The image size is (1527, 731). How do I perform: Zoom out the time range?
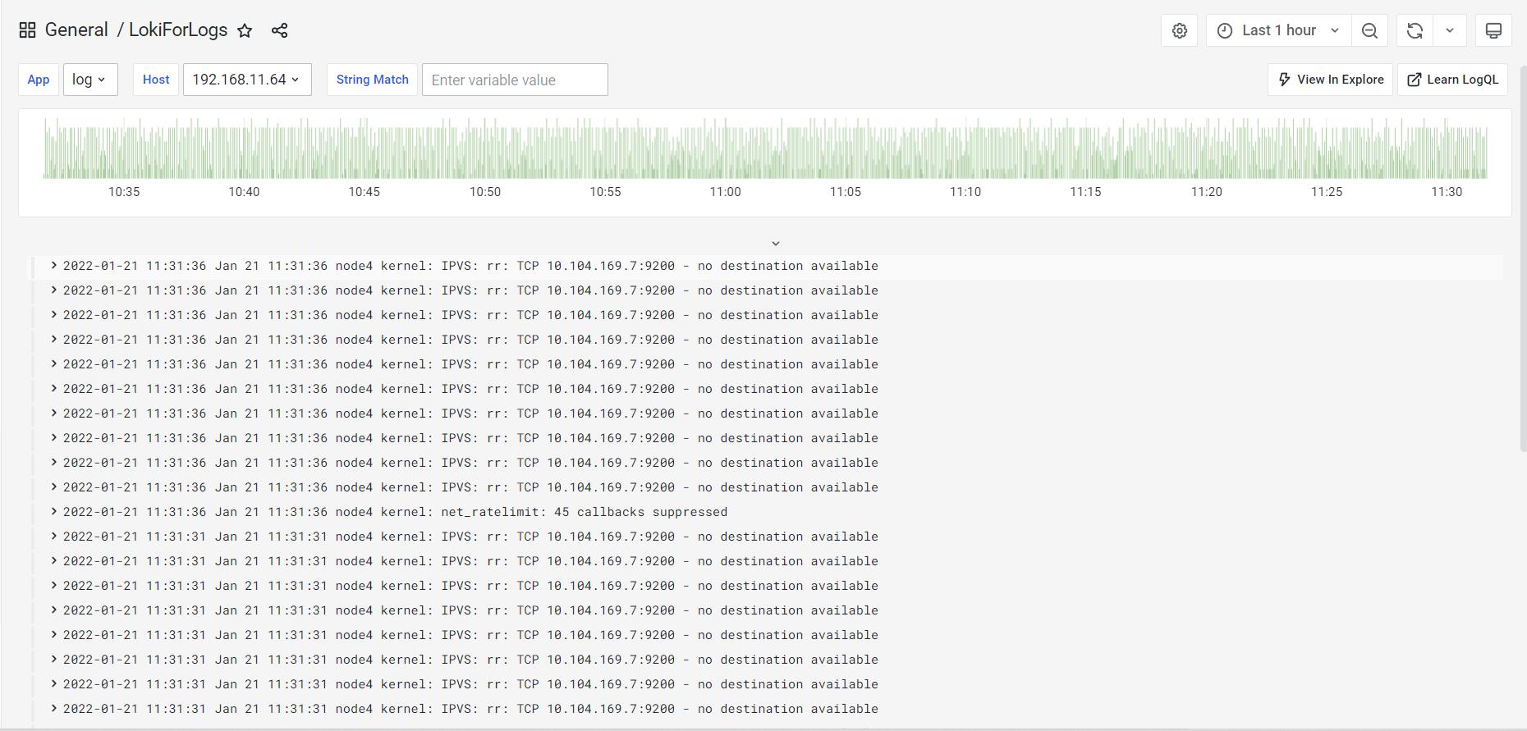(x=1369, y=30)
